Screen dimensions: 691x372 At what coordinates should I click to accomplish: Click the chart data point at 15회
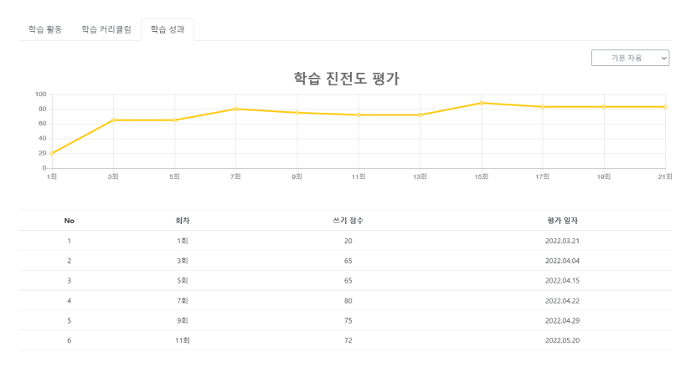pyautogui.click(x=482, y=103)
